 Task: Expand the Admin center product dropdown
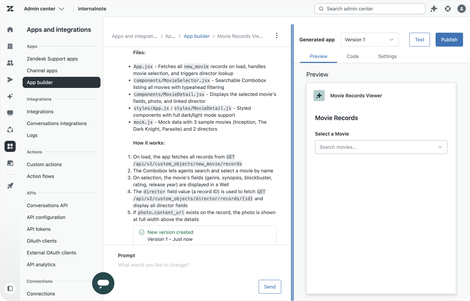[44, 9]
